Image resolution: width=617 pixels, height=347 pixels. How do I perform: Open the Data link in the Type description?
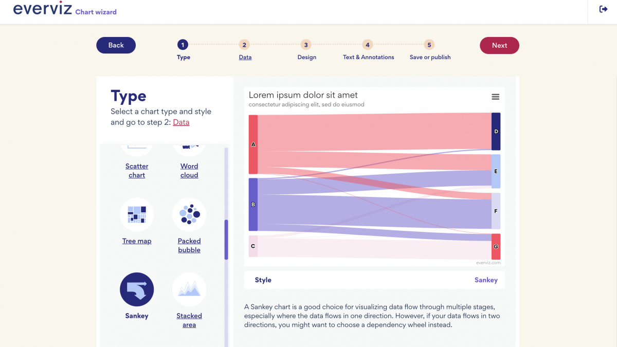click(180, 122)
